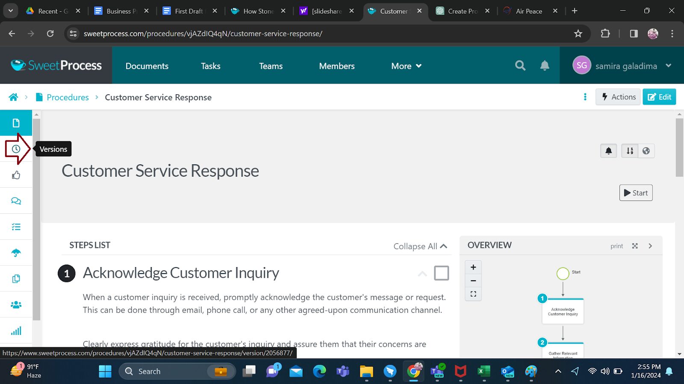Show hidden system tray icons
The height and width of the screenshot is (384, 684).
click(558, 371)
